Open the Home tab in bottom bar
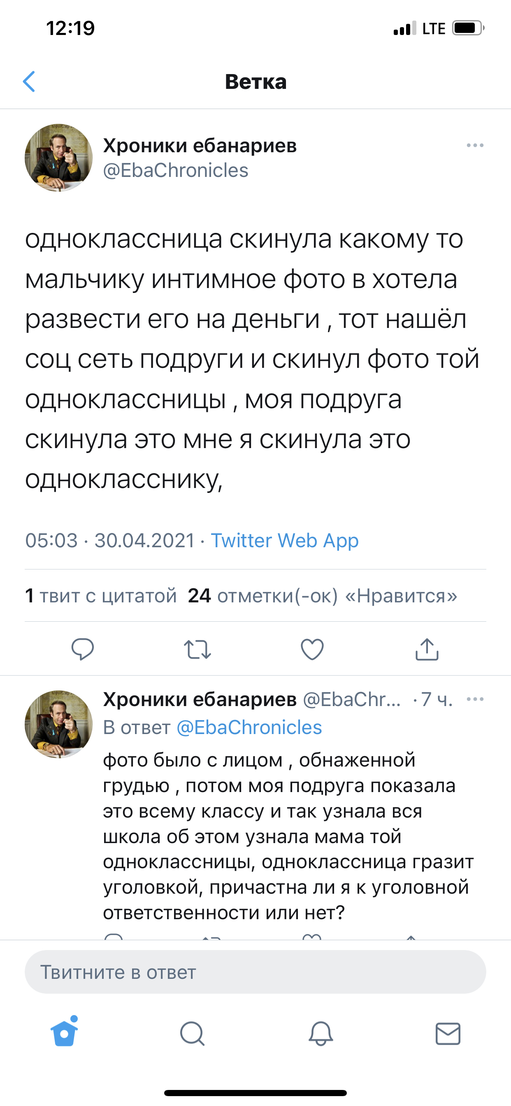The width and height of the screenshot is (511, 1106). coord(65,1033)
